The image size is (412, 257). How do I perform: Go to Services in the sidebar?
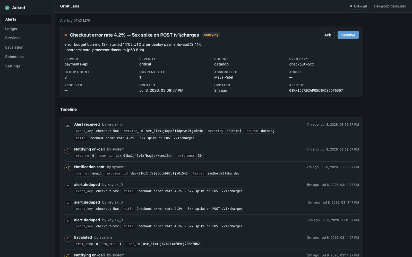click(27, 38)
